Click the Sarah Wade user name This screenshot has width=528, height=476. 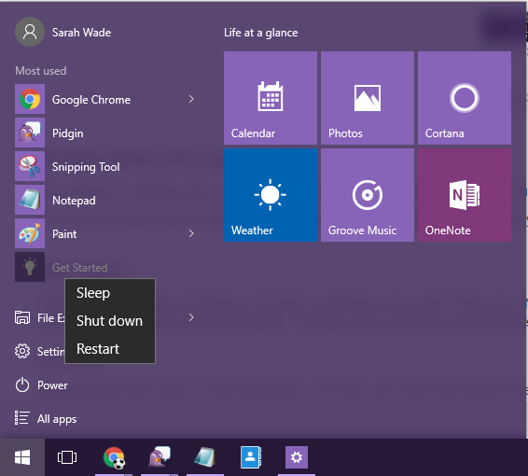[81, 33]
